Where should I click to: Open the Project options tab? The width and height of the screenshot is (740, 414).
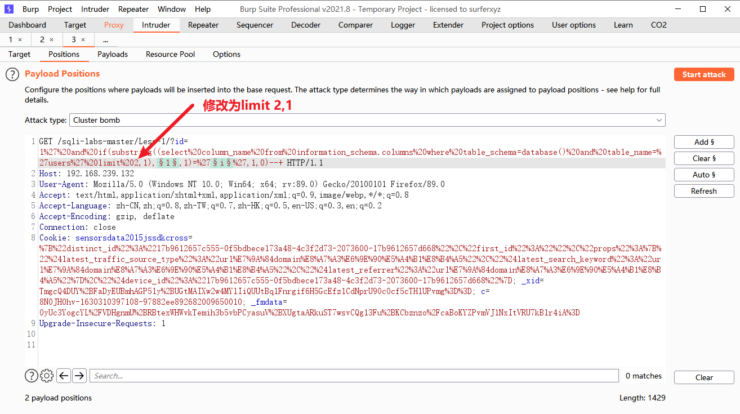tap(507, 25)
